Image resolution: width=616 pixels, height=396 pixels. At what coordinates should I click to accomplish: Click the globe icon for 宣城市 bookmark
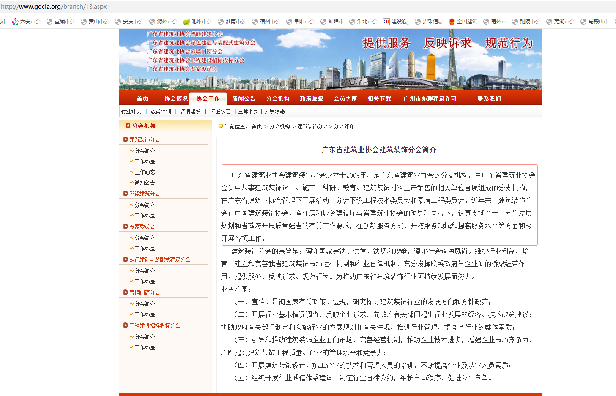click(x=49, y=22)
